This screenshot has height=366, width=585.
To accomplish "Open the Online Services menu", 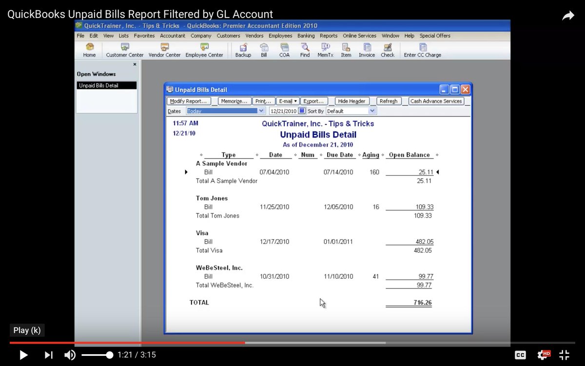I will [359, 36].
